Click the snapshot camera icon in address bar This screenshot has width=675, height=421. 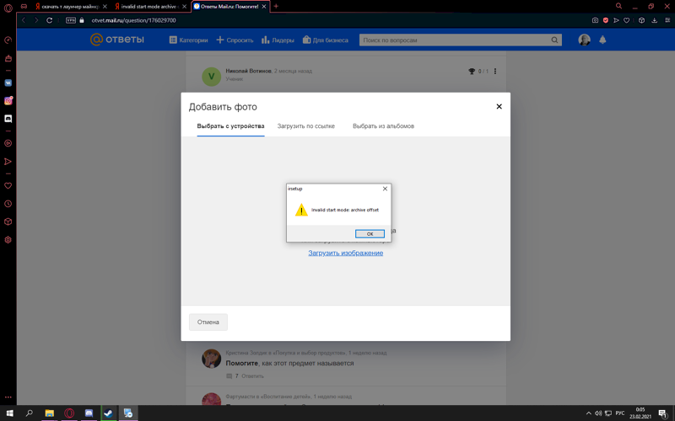coord(595,20)
